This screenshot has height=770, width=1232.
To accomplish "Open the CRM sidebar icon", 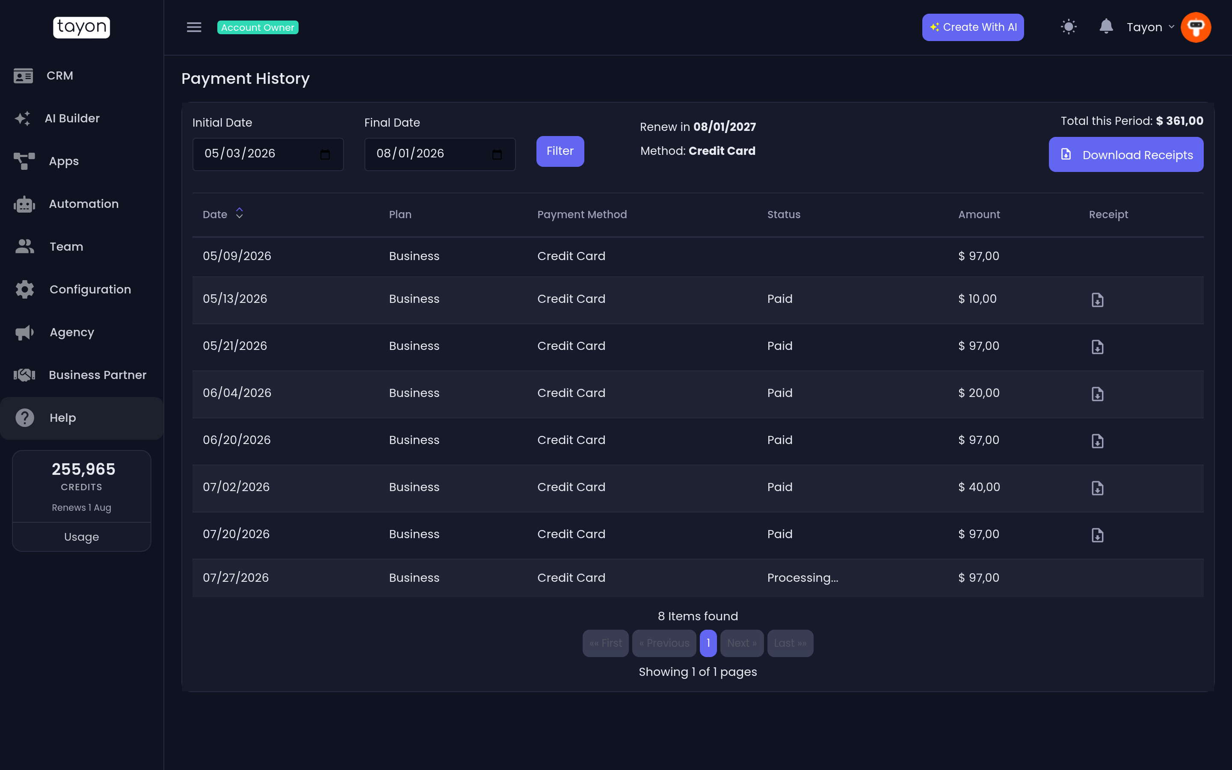I will tap(24, 76).
